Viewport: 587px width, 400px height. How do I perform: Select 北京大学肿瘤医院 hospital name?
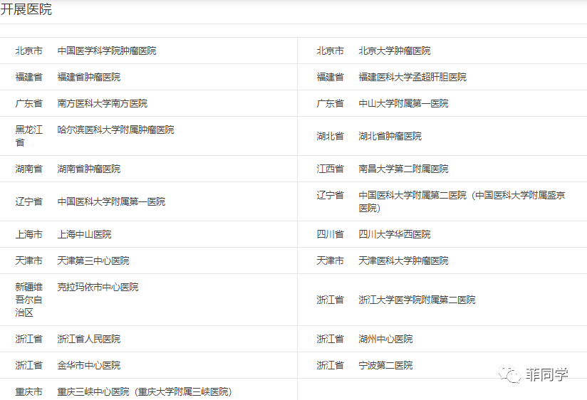395,51
